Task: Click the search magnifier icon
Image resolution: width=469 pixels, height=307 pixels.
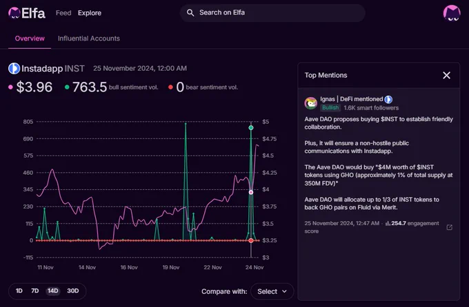Action: [190, 12]
